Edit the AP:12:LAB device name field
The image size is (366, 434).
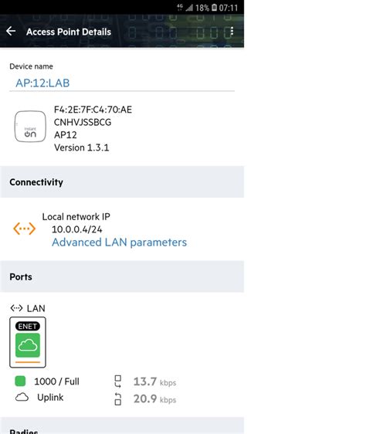(122, 83)
